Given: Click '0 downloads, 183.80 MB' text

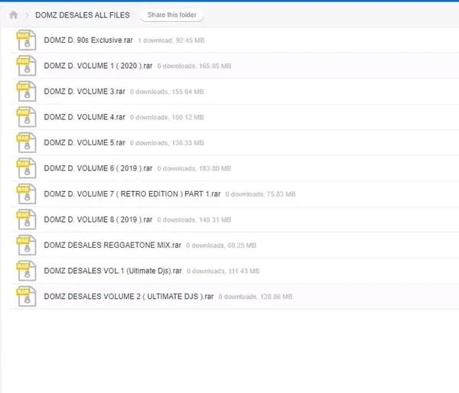Looking at the screenshot, I should pos(194,168).
